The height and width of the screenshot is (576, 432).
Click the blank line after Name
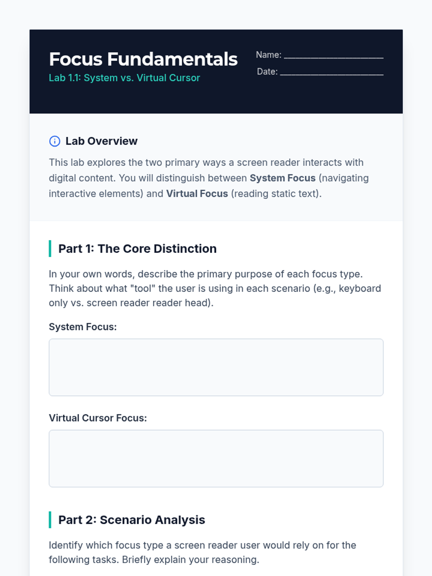tap(333, 55)
